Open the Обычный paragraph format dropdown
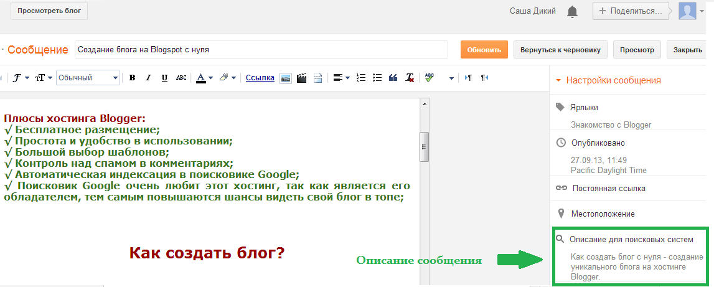The width and height of the screenshot is (714, 287). 88,78
